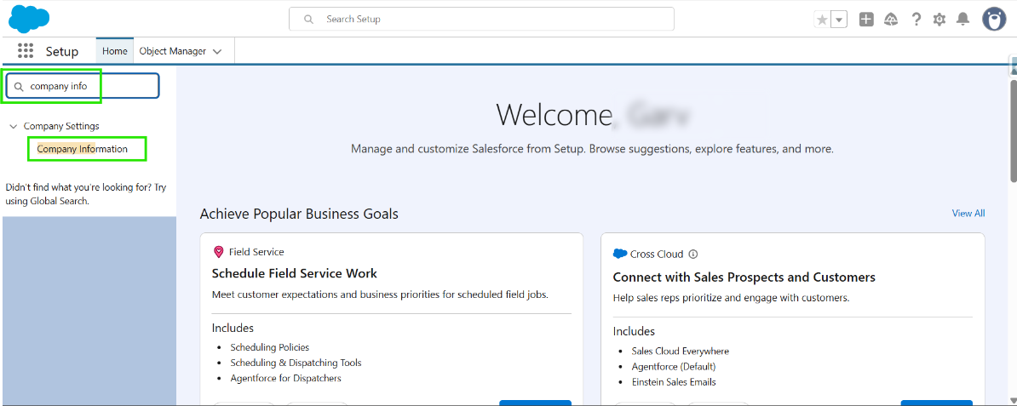
Task: Click the Cross Cloud info icon
Action: click(693, 254)
